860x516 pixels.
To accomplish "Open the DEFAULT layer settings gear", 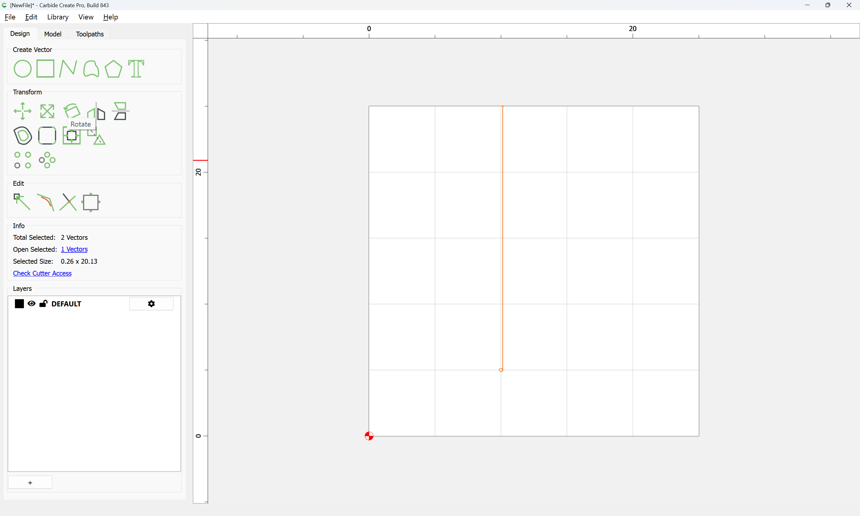I will pos(151,304).
